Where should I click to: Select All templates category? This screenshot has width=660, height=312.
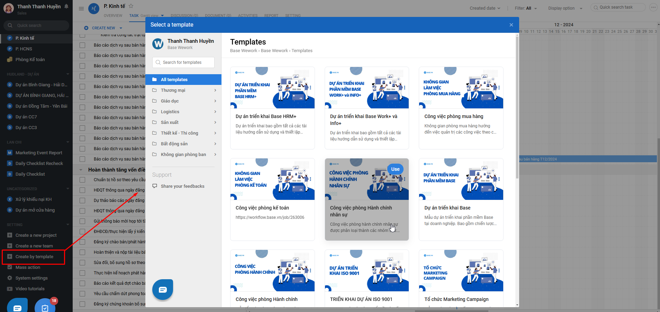[x=183, y=79]
